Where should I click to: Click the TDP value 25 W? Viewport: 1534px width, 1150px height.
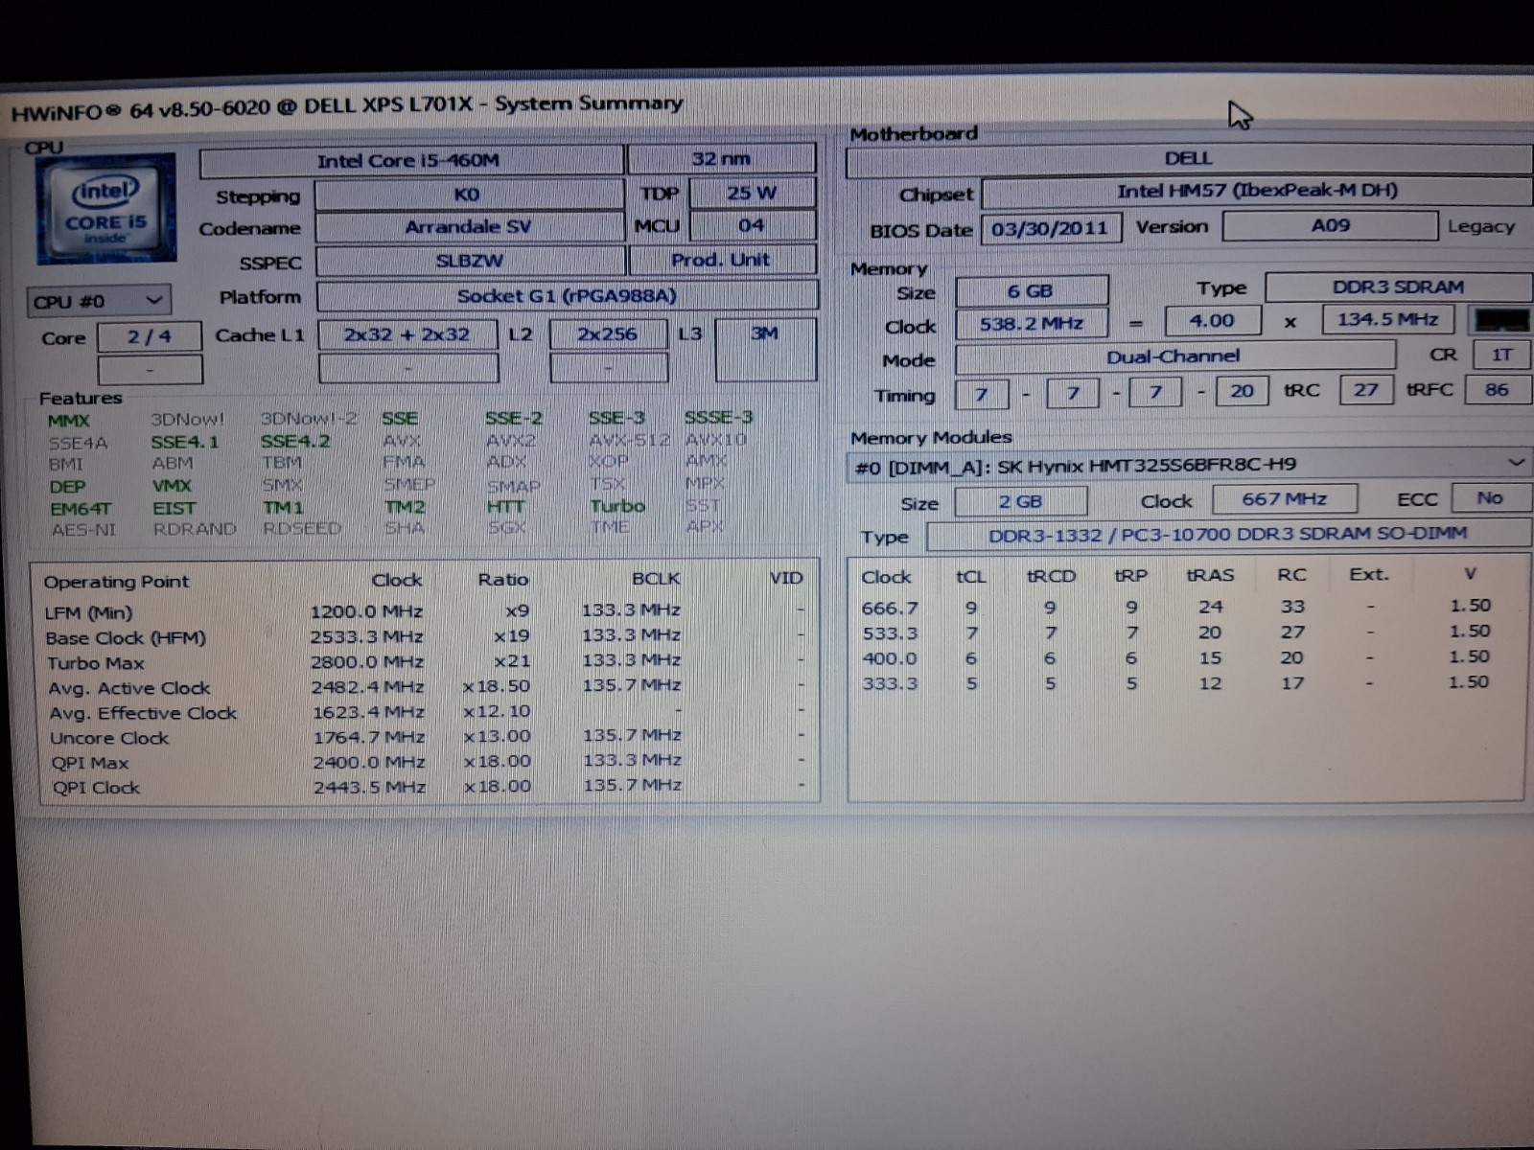(x=752, y=193)
